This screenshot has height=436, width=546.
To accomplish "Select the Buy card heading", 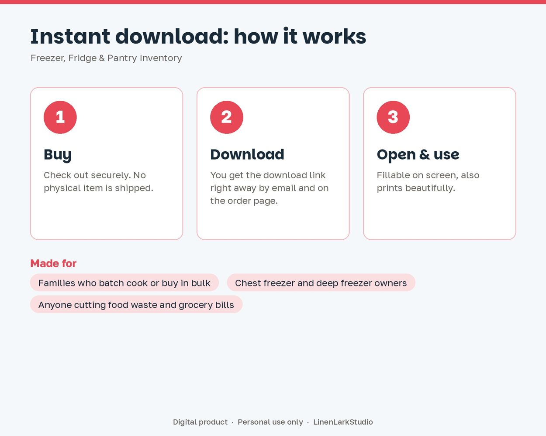I will tap(58, 154).
